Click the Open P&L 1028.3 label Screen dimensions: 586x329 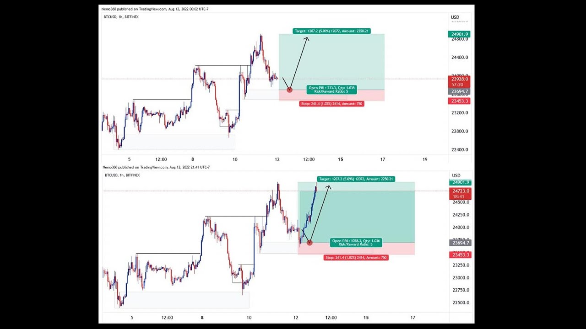click(356, 243)
